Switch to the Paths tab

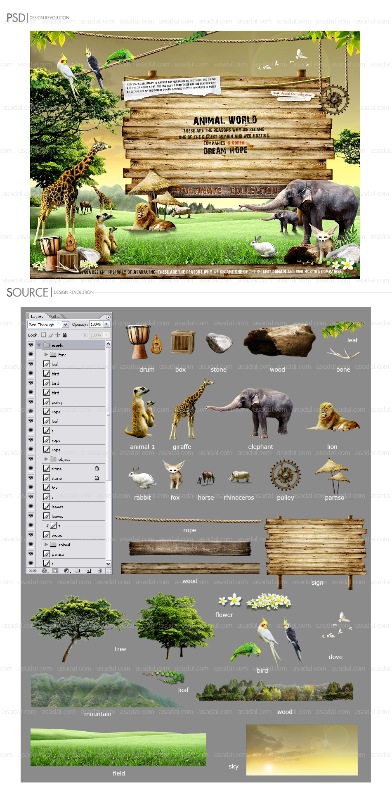click(54, 317)
